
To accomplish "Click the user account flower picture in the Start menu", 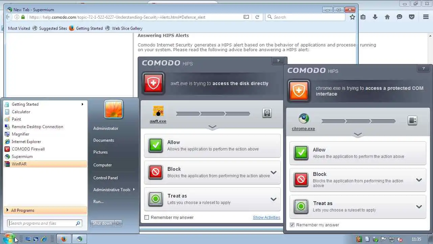I will 114,110.
